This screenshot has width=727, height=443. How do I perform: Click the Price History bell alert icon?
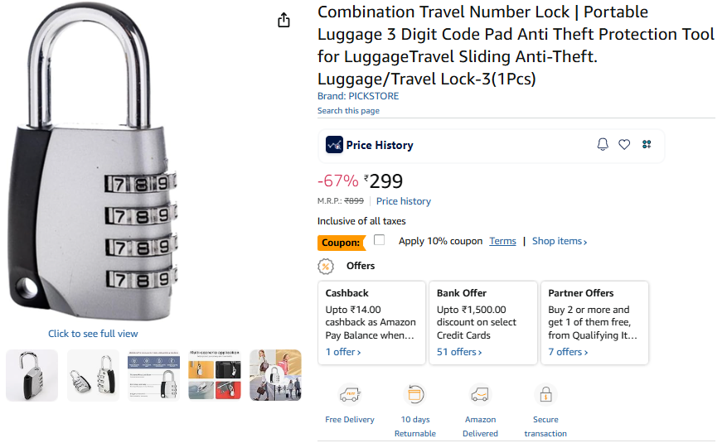pyautogui.click(x=603, y=145)
